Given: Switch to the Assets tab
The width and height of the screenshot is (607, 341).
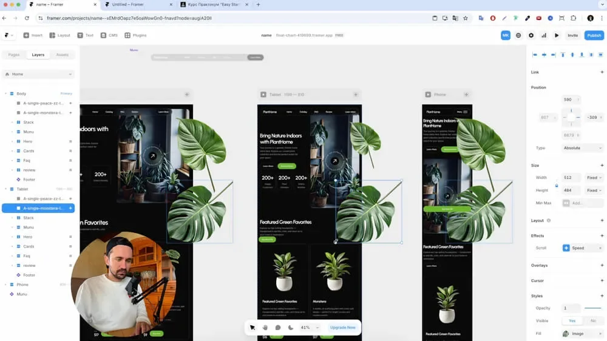Looking at the screenshot, I should (x=63, y=55).
